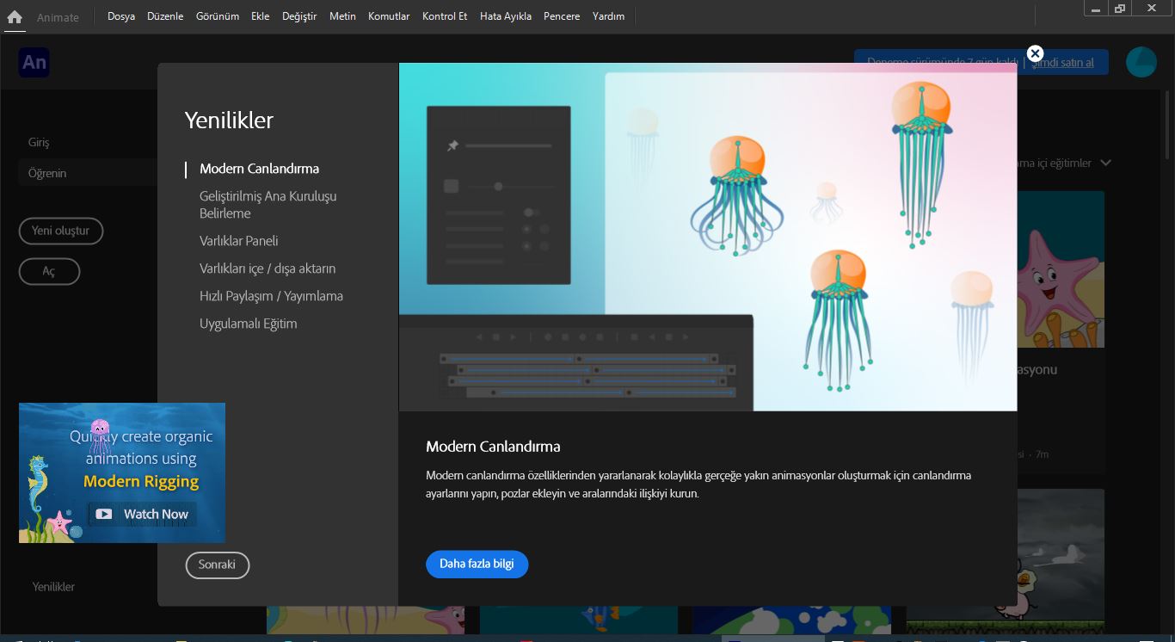Close the Yenilikler dialog with the X icon

[x=1036, y=53]
